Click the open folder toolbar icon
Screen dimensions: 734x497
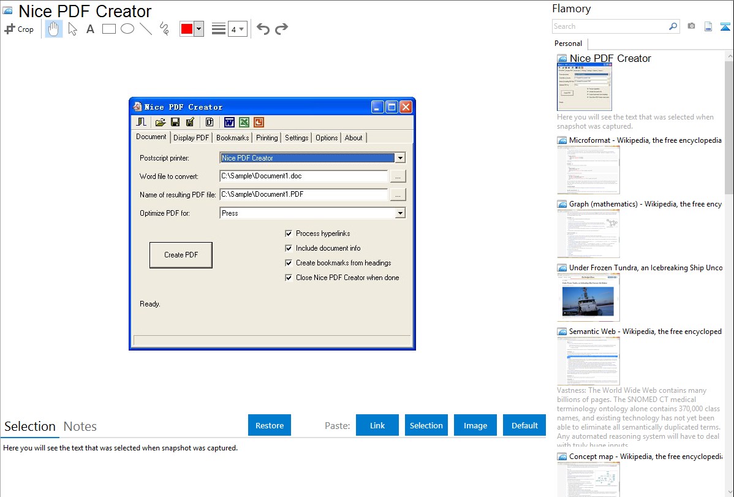click(160, 123)
